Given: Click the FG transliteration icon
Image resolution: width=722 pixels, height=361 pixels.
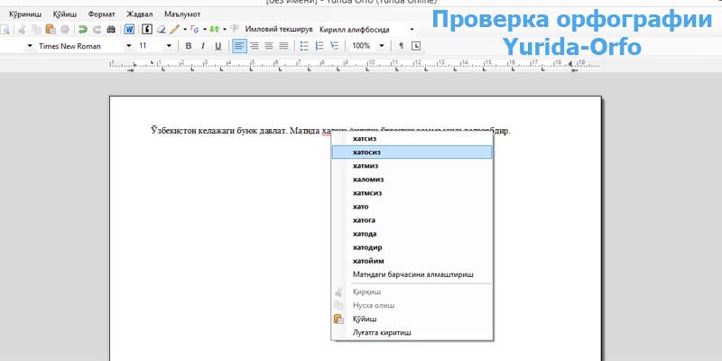Looking at the screenshot, I should 195,30.
